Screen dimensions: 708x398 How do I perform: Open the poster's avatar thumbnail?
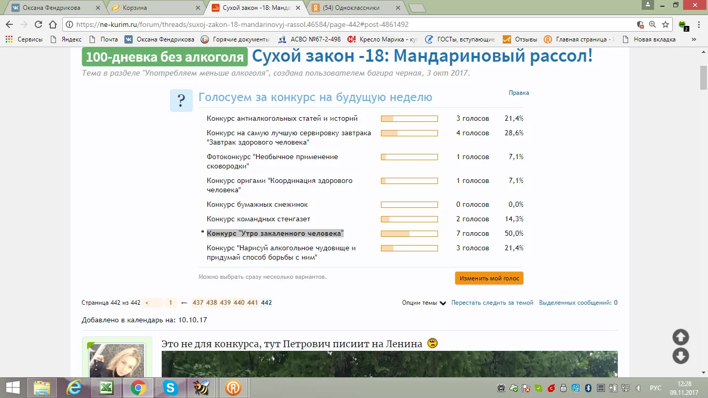click(x=117, y=360)
